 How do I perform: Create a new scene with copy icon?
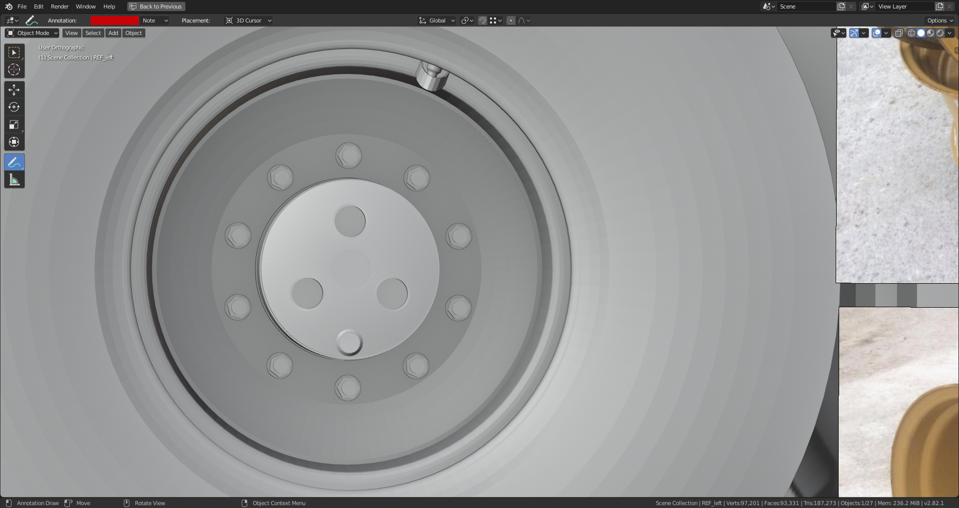tap(841, 6)
